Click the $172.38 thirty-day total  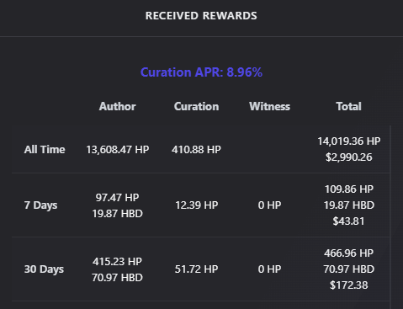[349, 285]
